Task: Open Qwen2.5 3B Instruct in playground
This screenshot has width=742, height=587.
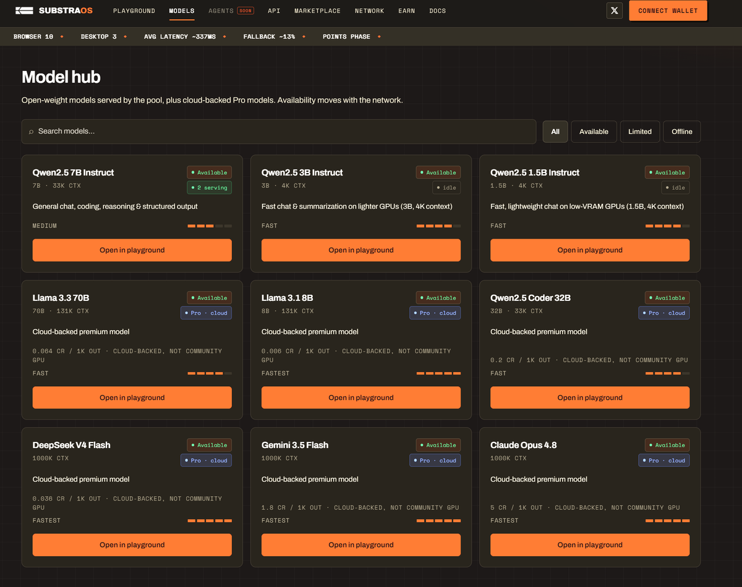Action: 361,250
